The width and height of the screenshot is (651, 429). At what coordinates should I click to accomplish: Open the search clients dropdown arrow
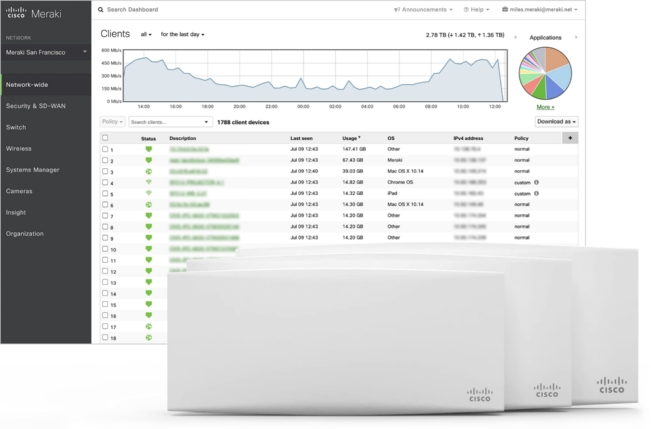point(207,122)
